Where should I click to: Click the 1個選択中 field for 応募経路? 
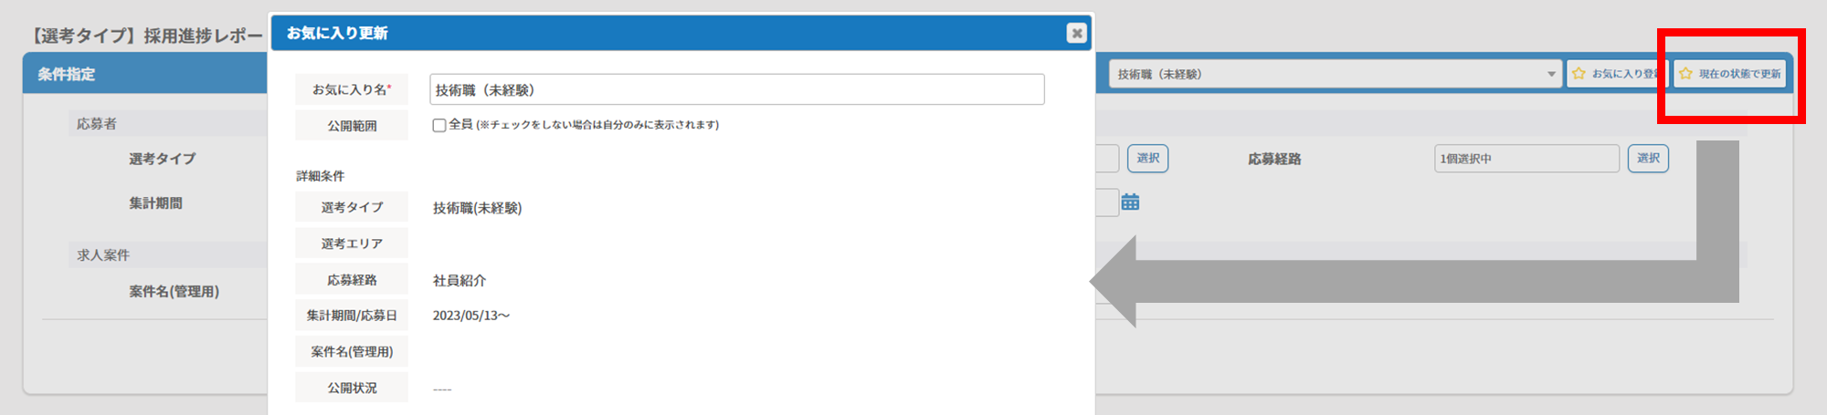pos(1526,159)
